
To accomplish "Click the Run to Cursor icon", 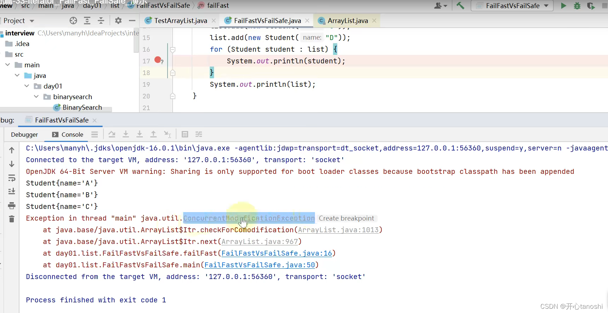I will (168, 134).
